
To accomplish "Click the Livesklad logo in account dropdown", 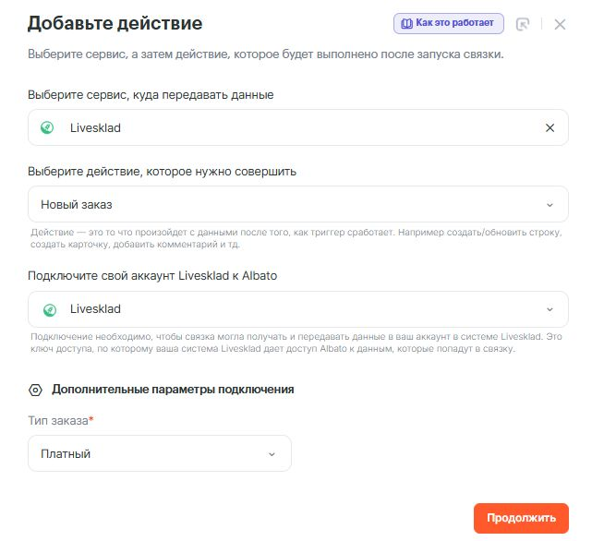I will (50, 309).
